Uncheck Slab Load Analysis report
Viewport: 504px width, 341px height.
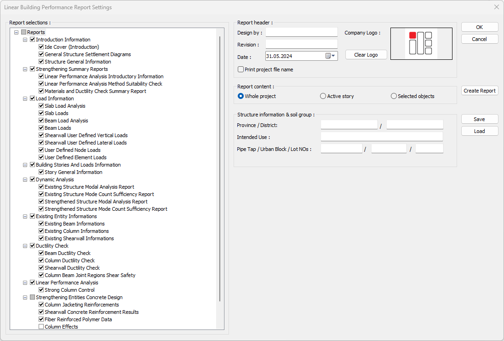tap(41, 106)
